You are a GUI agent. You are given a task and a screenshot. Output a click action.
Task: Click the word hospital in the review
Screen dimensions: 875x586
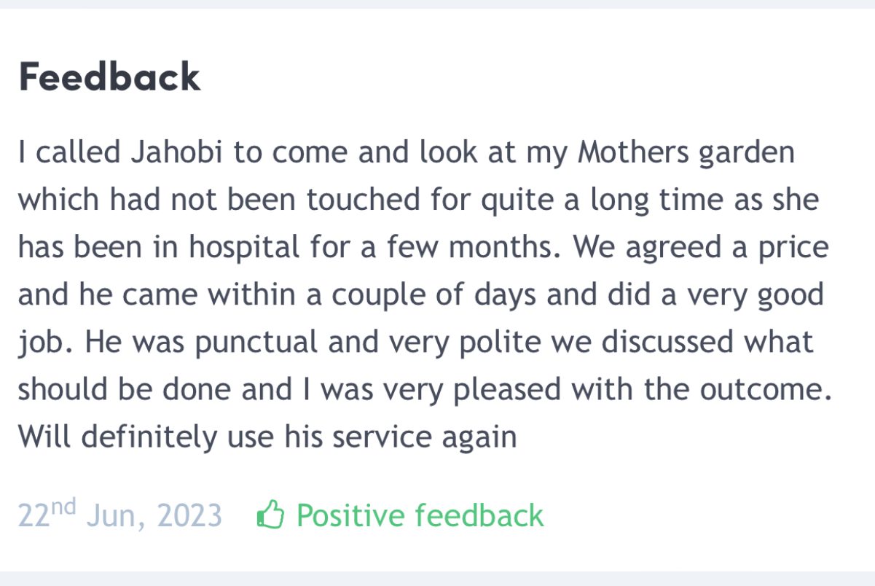tap(245, 248)
